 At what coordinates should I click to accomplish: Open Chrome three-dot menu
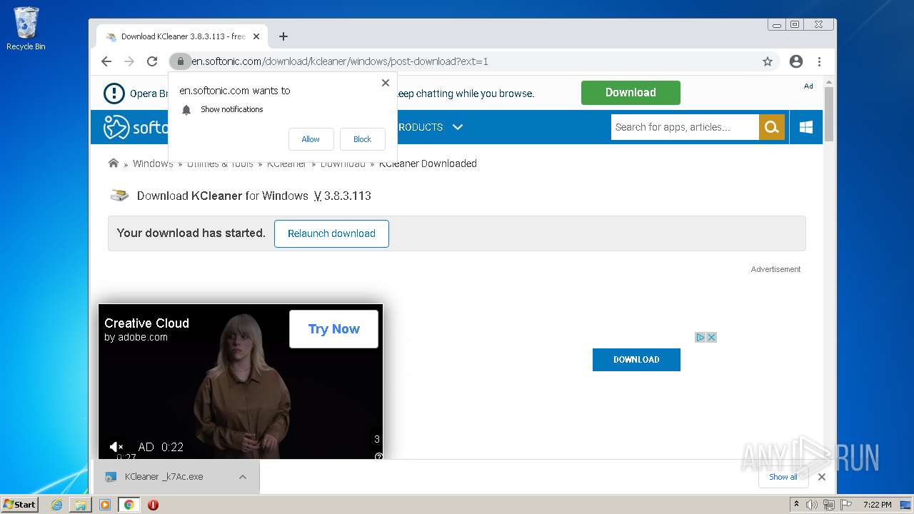pos(819,61)
